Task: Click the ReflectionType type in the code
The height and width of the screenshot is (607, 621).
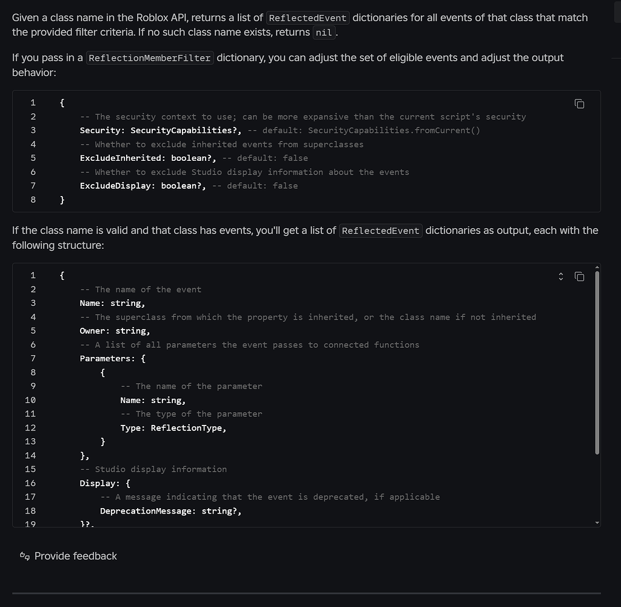Action: [187, 428]
